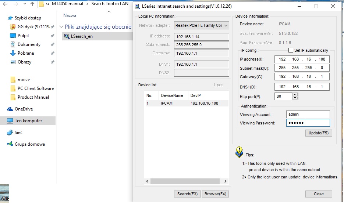Expand hidden breadcrumb path chevrons in Explorer
Viewport: 344px width, 203px height.
click(x=47, y=4)
